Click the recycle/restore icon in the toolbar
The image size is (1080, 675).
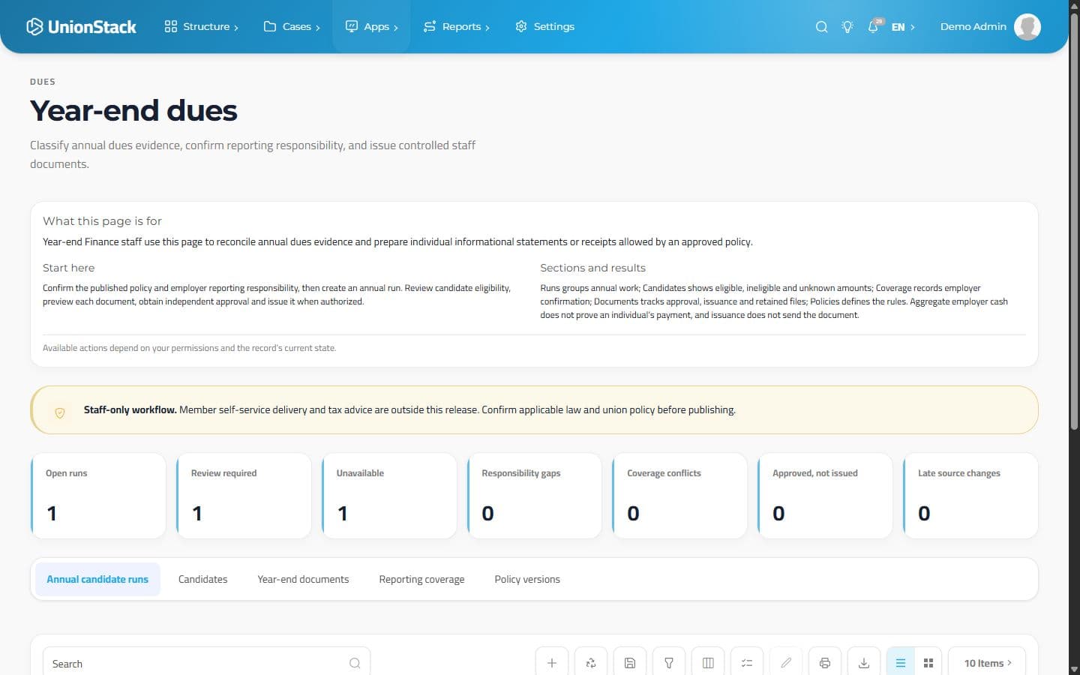(591, 663)
